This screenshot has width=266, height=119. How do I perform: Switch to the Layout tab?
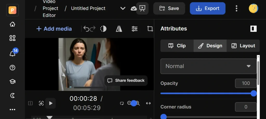pos(243,46)
